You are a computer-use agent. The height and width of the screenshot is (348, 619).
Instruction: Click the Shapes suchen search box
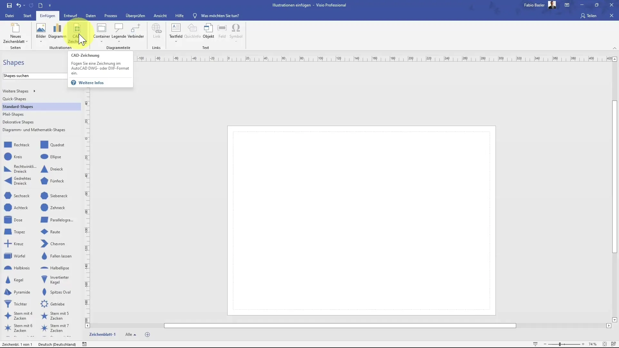(35, 76)
